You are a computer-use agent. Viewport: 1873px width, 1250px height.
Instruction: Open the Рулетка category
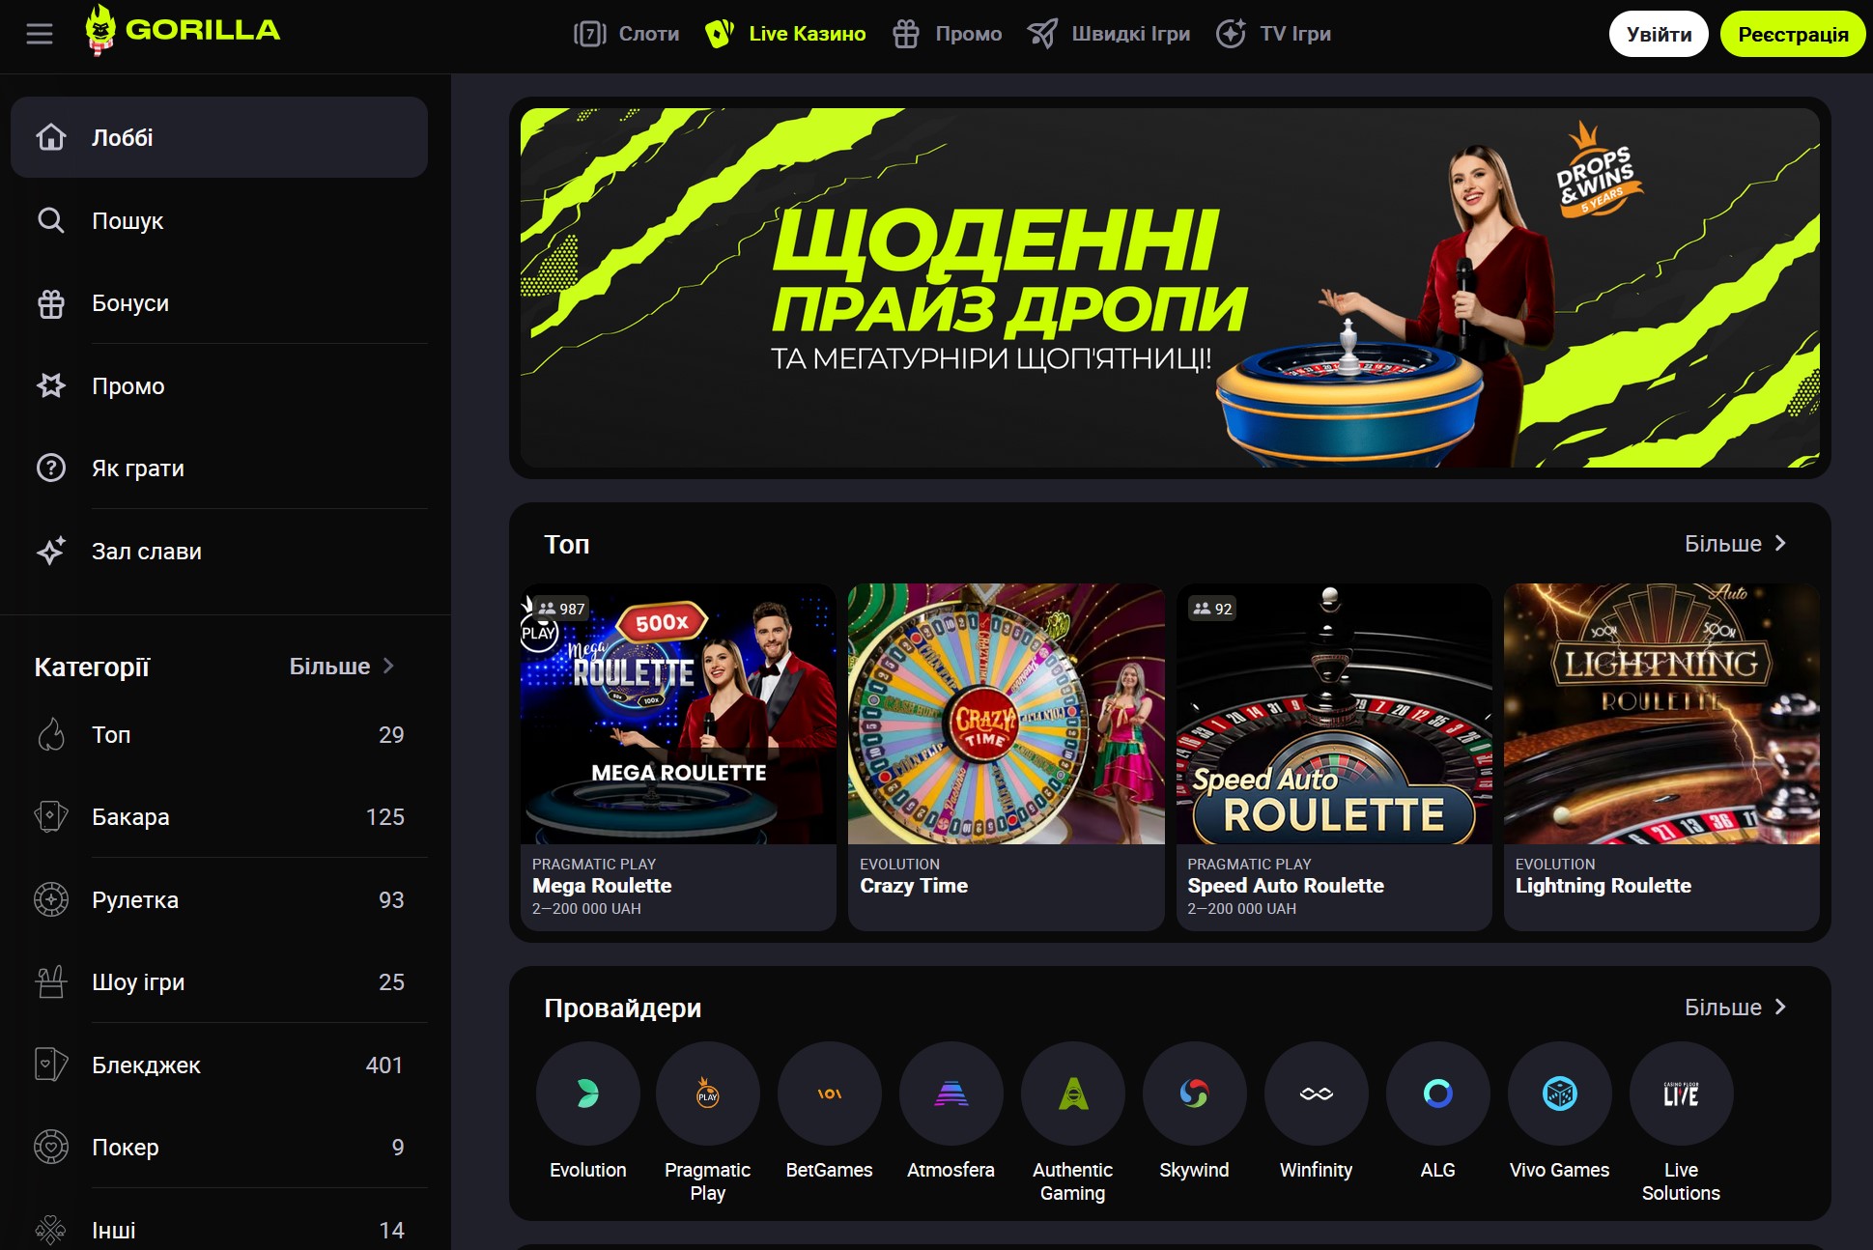pos(135,900)
